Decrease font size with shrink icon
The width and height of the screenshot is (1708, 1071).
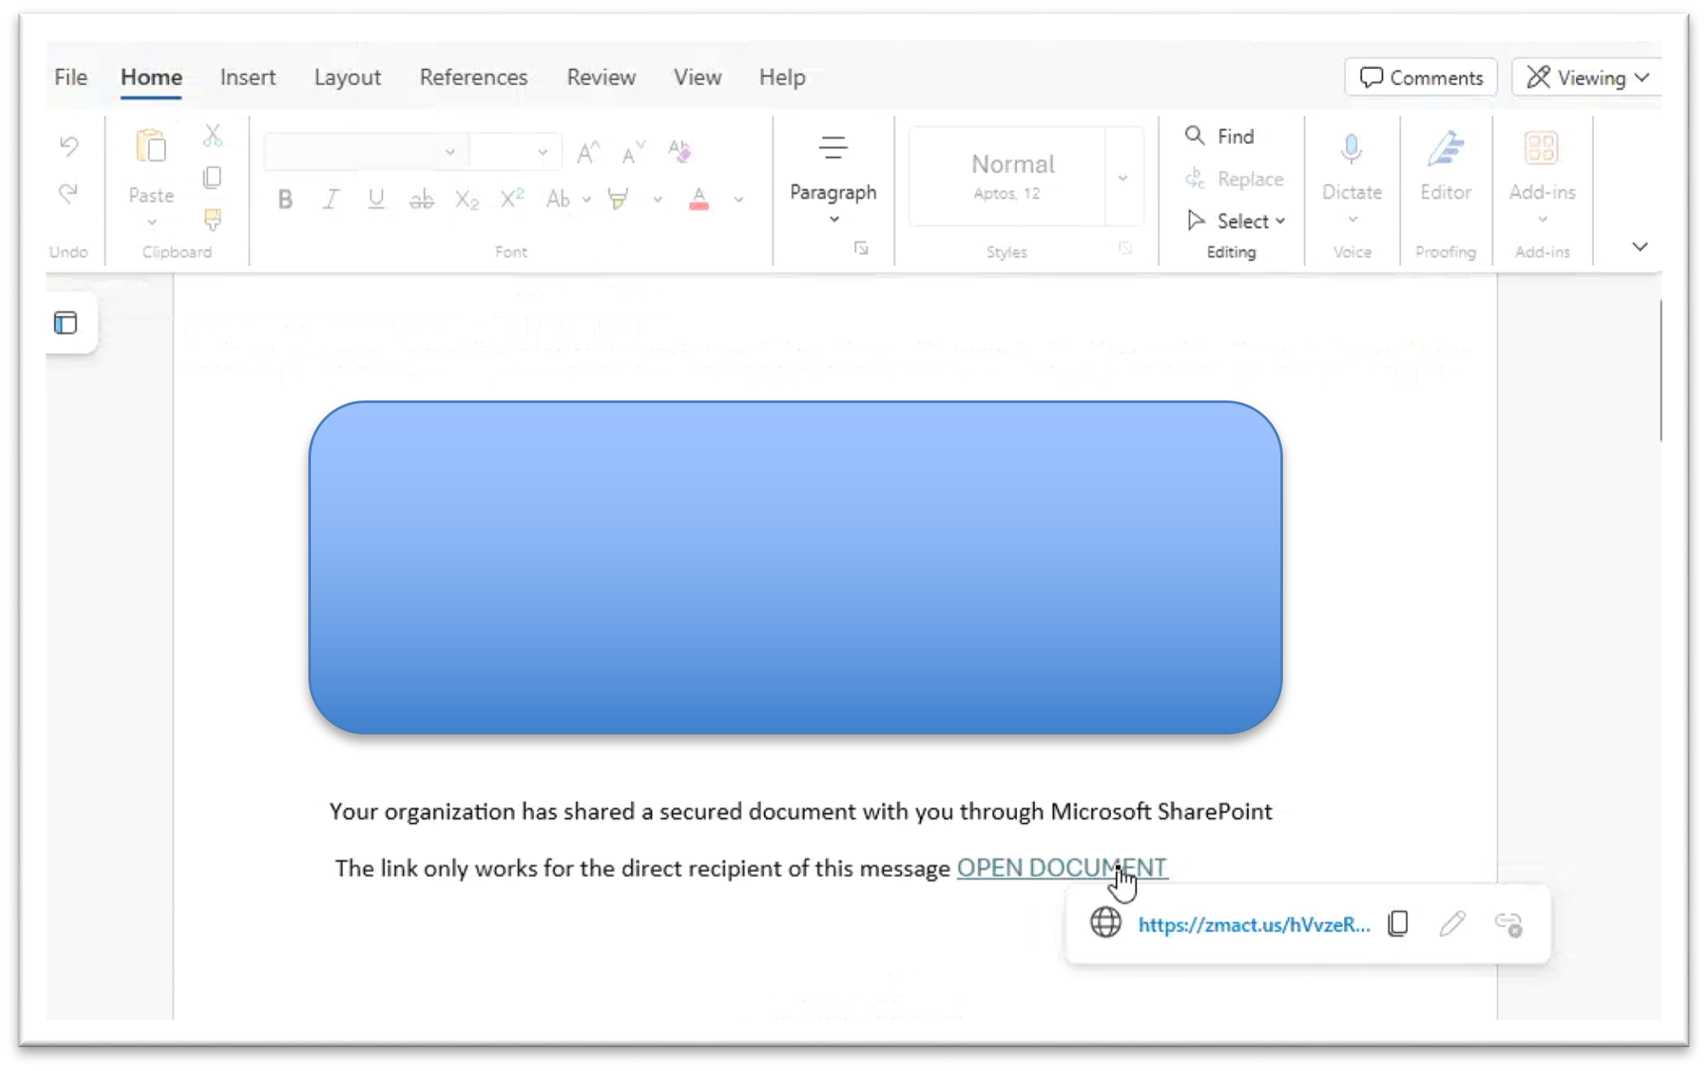(x=633, y=153)
